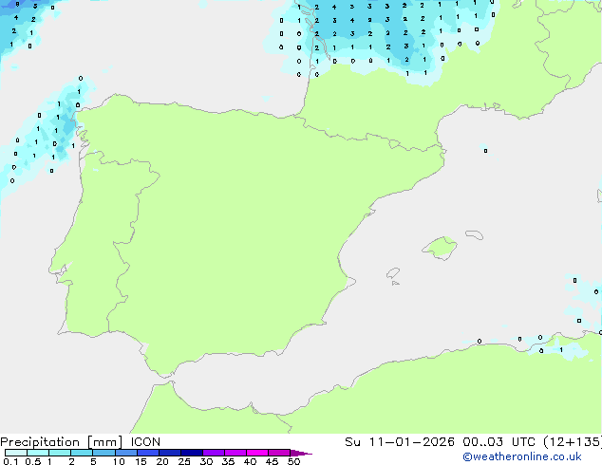The image size is (602, 465).
Task: Click the '(12+135)' forecast run label
Action: point(573,442)
